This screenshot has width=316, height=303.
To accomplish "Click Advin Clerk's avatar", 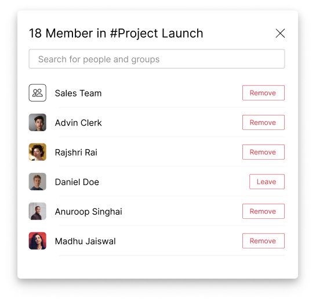I will [x=38, y=122].
